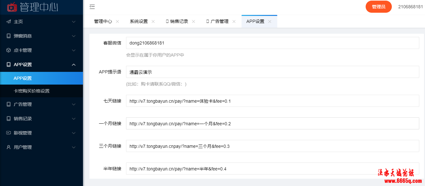Click hint text 会显示在属于你用户的APP中
425x186 pixels.
point(155,55)
